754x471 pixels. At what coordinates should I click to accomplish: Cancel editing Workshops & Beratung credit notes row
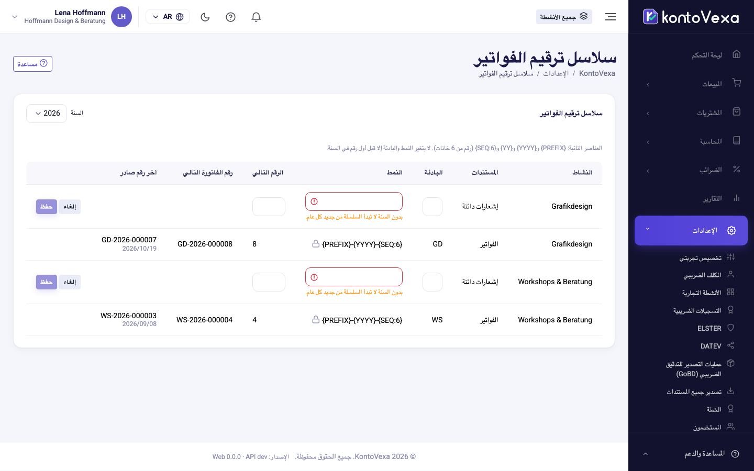(70, 282)
